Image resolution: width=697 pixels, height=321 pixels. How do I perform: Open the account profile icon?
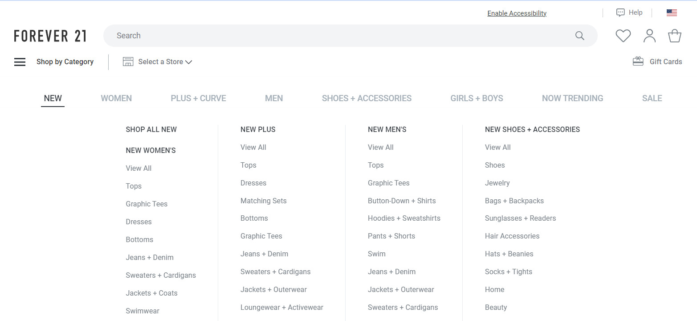(649, 36)
